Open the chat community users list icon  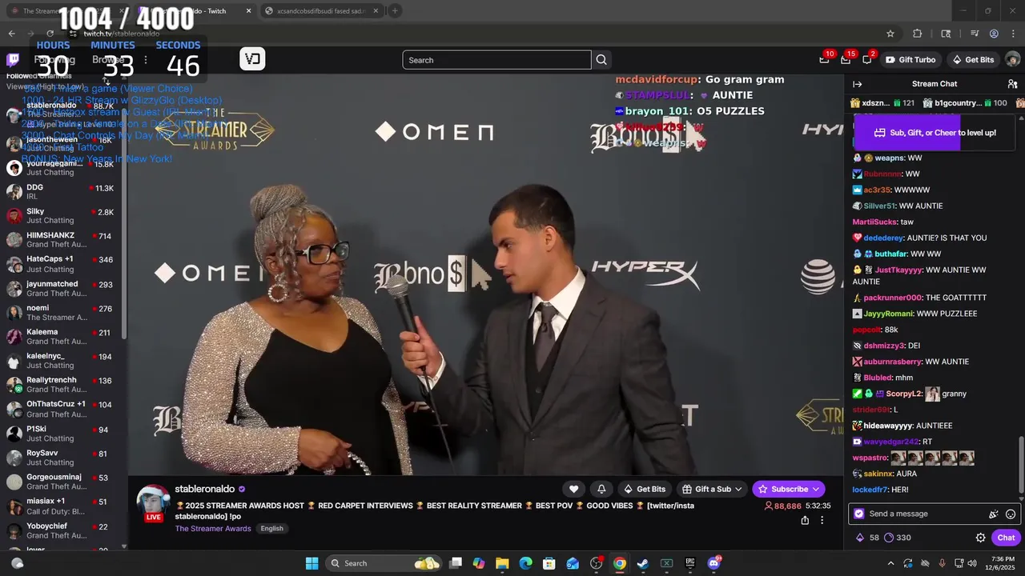pos(1012,84)
